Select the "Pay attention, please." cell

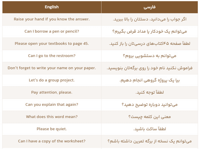52,93
